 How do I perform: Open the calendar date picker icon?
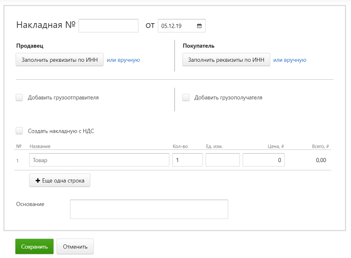click(x=199, y=26)
